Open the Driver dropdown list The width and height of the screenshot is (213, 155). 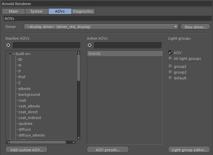(101, 27)
